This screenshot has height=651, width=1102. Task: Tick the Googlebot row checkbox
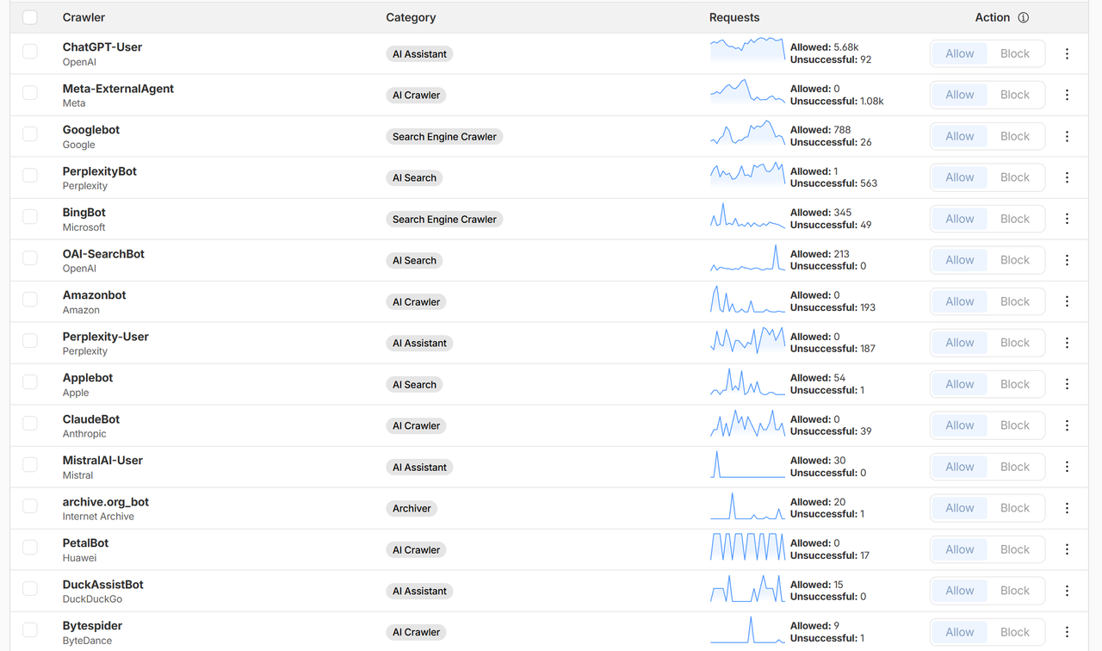(30, 134)
